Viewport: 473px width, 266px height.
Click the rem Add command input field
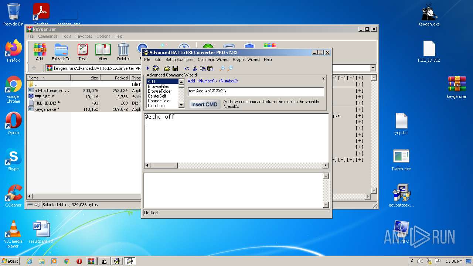pos(256,91)
